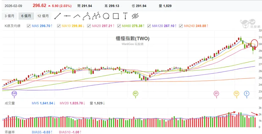Select the TXT text annotation tool
262x134 pixels.
pos(125,16)
